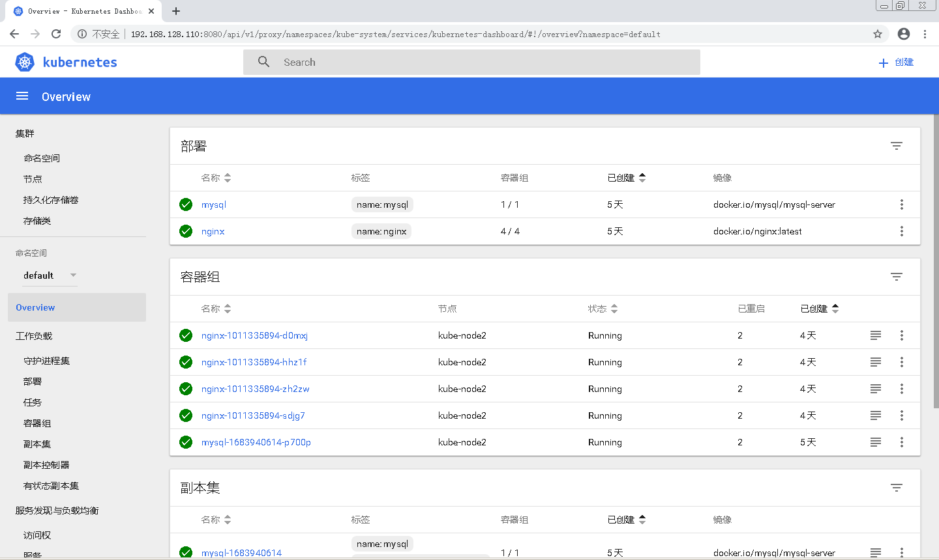Reload the page in browser
The width and height of the screenshot is (939, 560).
tap(56, 34)
